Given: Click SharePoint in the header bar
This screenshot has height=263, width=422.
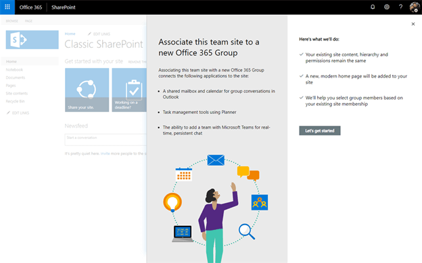Looking at the screenshot, I should pyautogui.click(x=64, y=7).
